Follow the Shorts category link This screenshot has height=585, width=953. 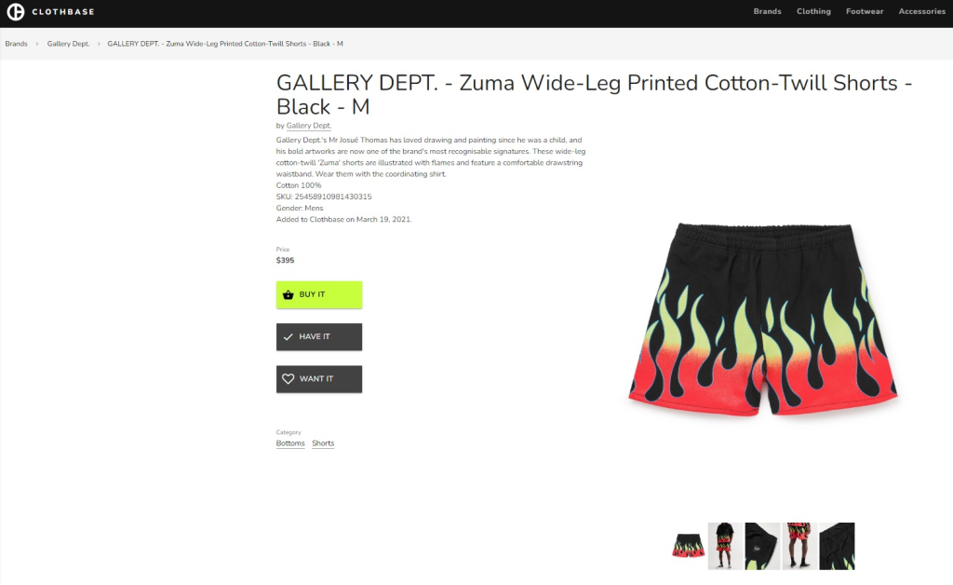[323, 443]
